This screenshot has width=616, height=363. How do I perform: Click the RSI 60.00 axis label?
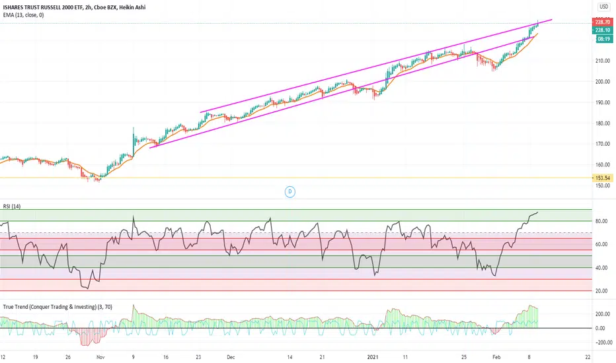coord(601,244)
